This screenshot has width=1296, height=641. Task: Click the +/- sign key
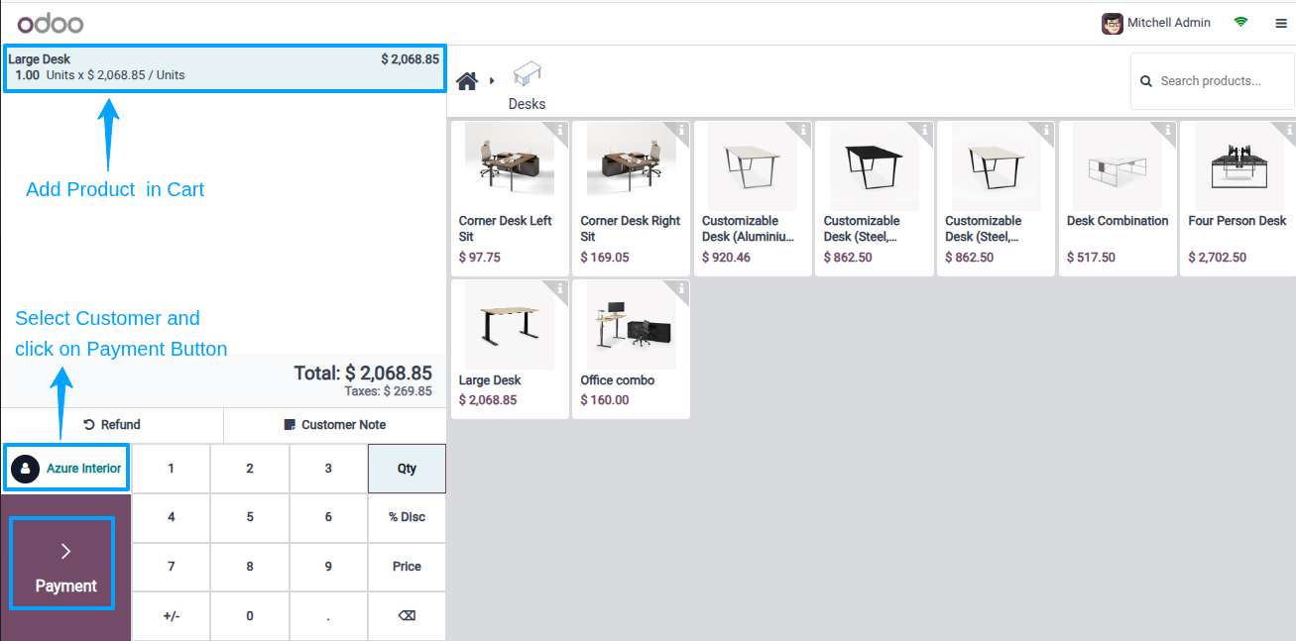click(x=171, y=616)
